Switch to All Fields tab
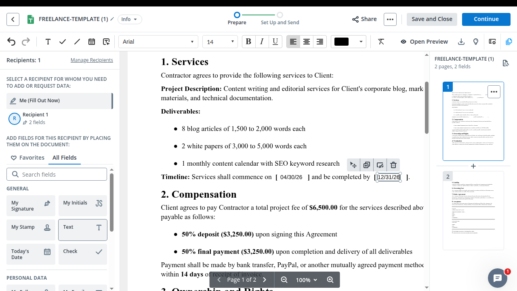This screenshot has height=291, width=517. point(65,158)
